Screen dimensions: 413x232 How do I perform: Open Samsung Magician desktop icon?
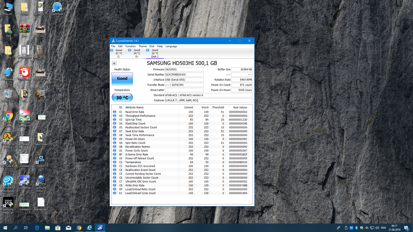tap(8, 203)
